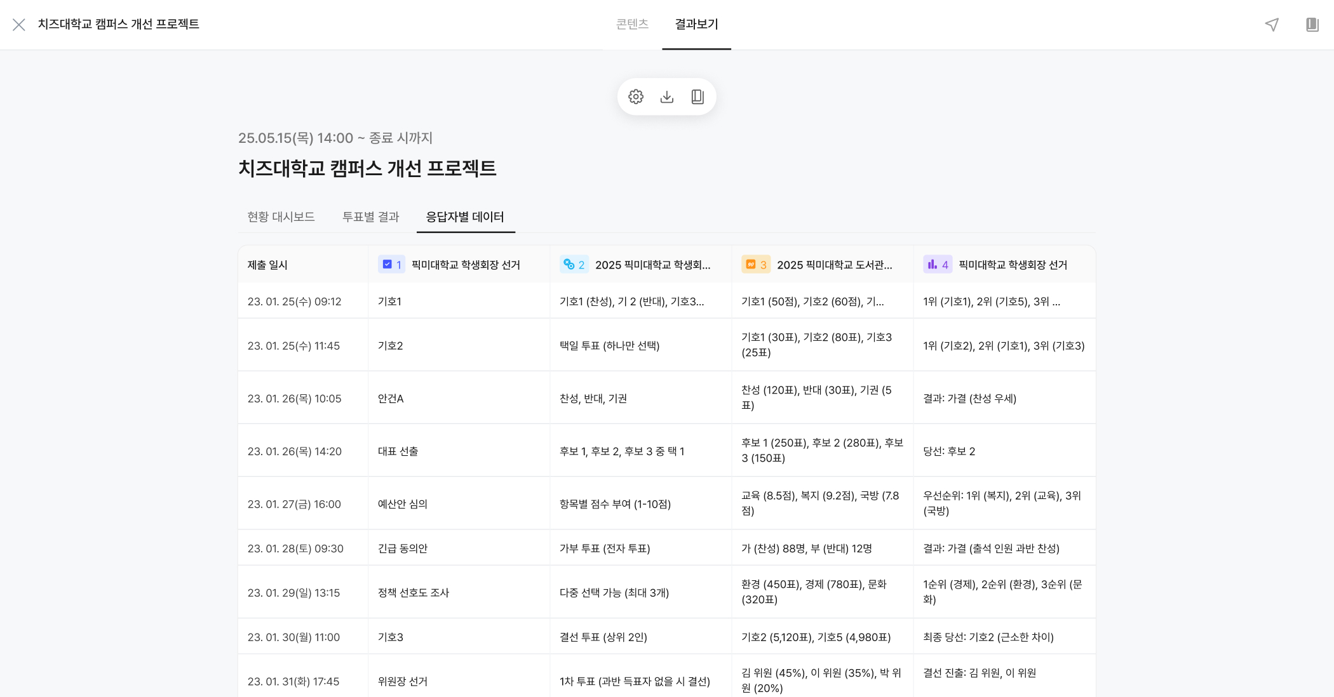Click the settings gear icon in floating toolbar
The image size is (1334, 697).
(636, 96)
